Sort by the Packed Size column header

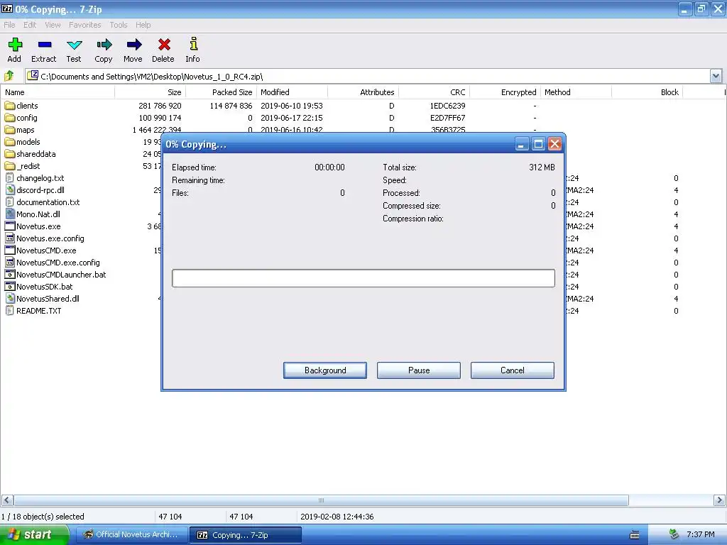pos(222,92)
